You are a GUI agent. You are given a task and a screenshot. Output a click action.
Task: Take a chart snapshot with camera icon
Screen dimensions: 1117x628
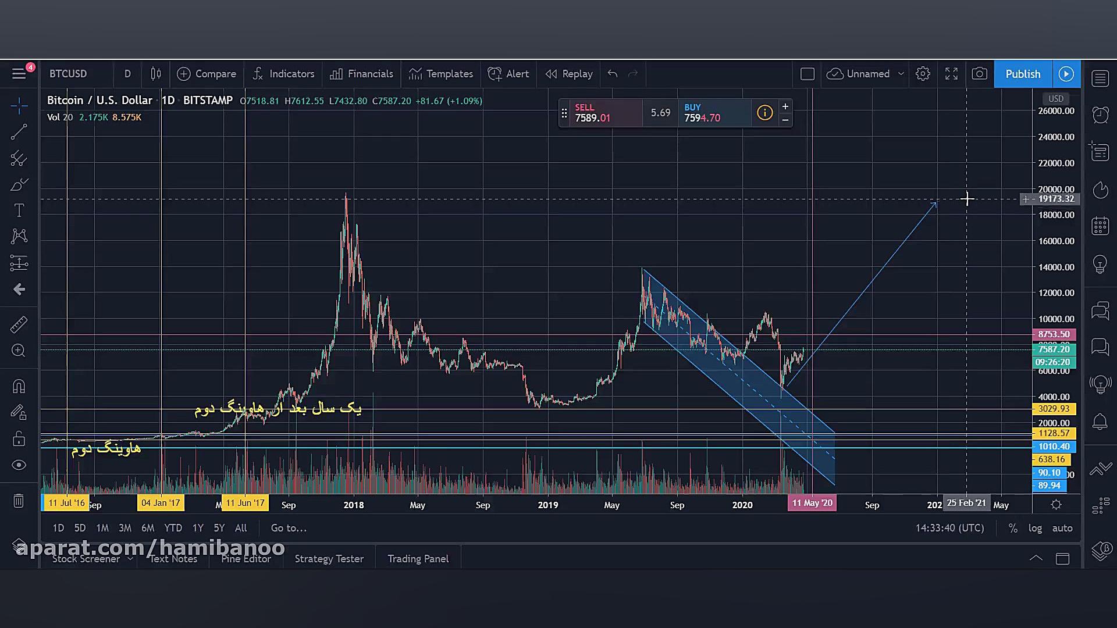coord(980,74)
